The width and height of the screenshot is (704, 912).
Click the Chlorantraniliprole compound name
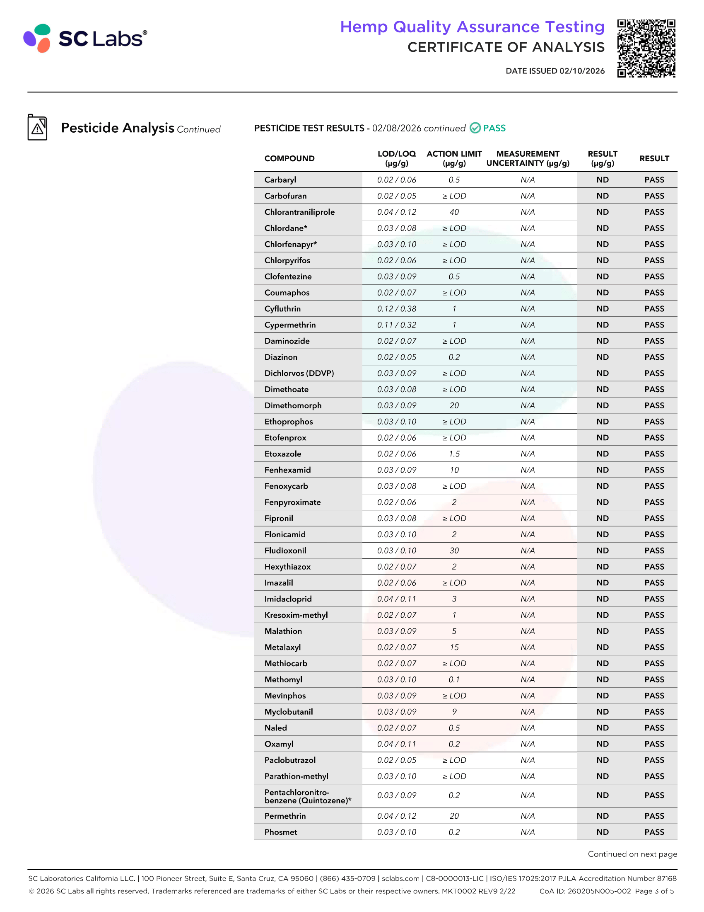click(x=299, y=212)
